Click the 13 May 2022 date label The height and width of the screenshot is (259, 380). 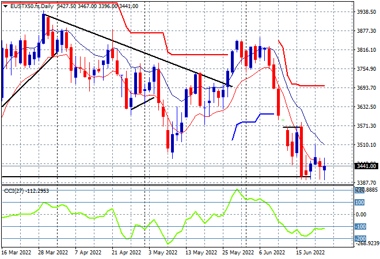click(x=201, y=253)
